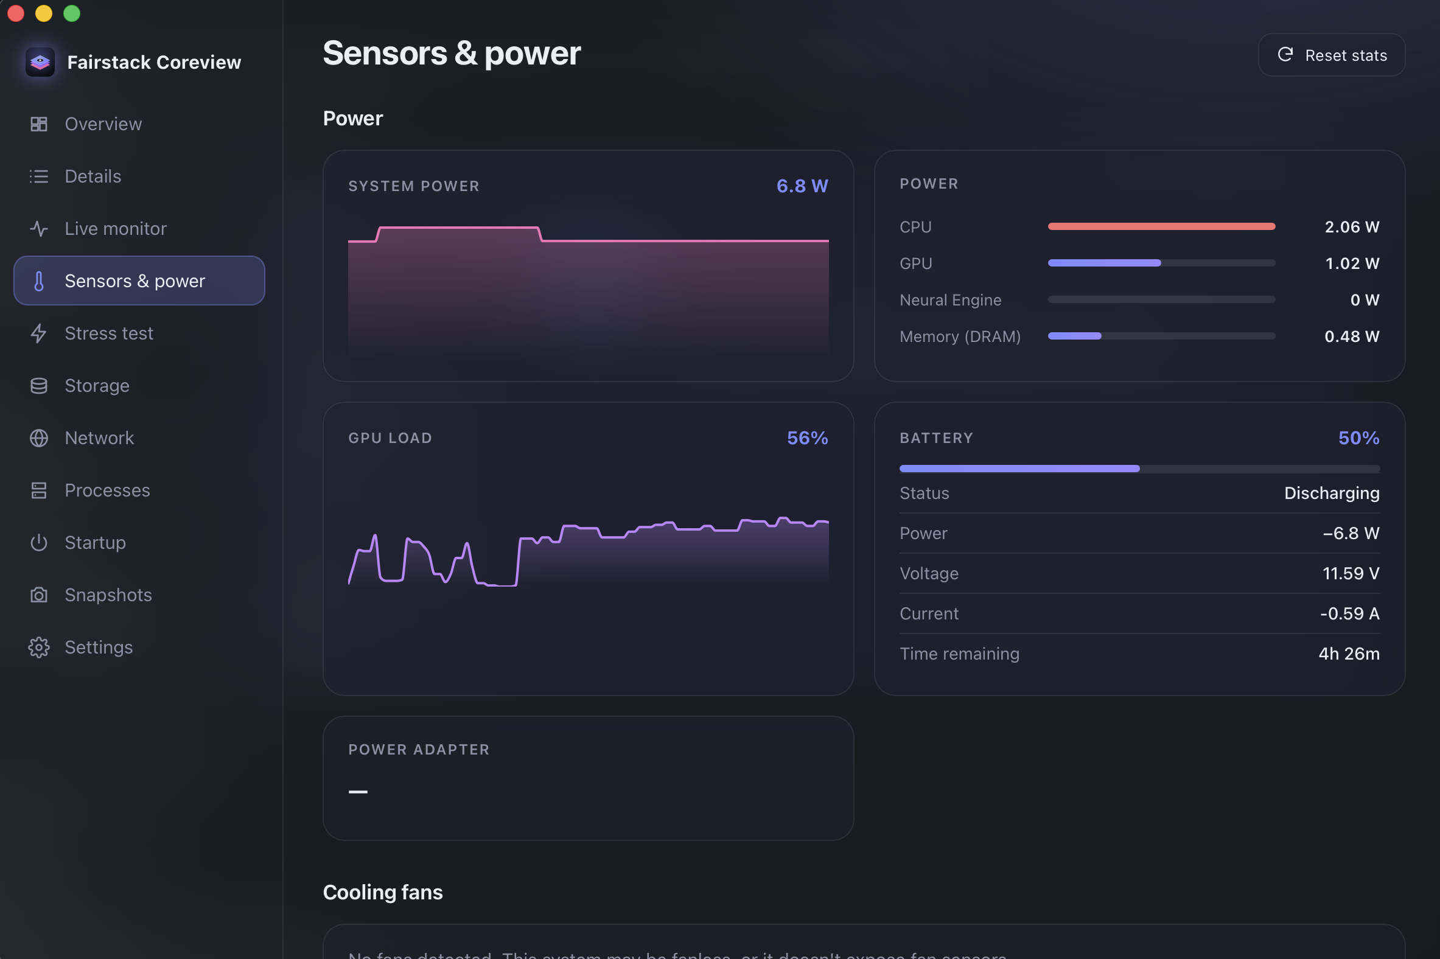Click the 'Discharging' battery status
1440x959 pixels.
click(x=1332, y=493)
